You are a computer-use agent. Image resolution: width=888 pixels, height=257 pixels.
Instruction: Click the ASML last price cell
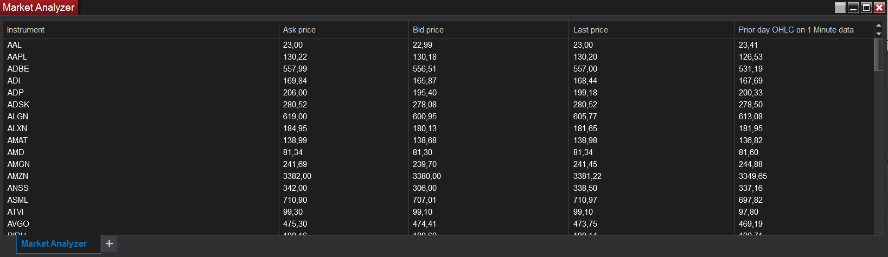pyautogui.click(x=585, y=200)
